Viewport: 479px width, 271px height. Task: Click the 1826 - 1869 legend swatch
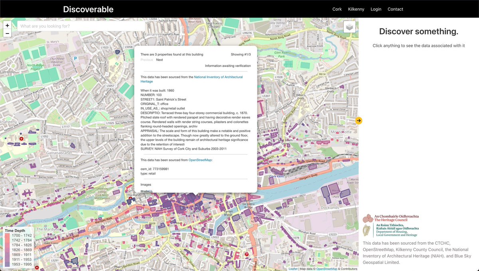click(x=8, y=249)
